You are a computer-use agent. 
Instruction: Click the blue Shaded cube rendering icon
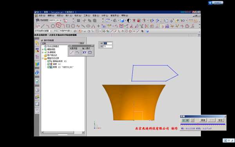[122, 20]
